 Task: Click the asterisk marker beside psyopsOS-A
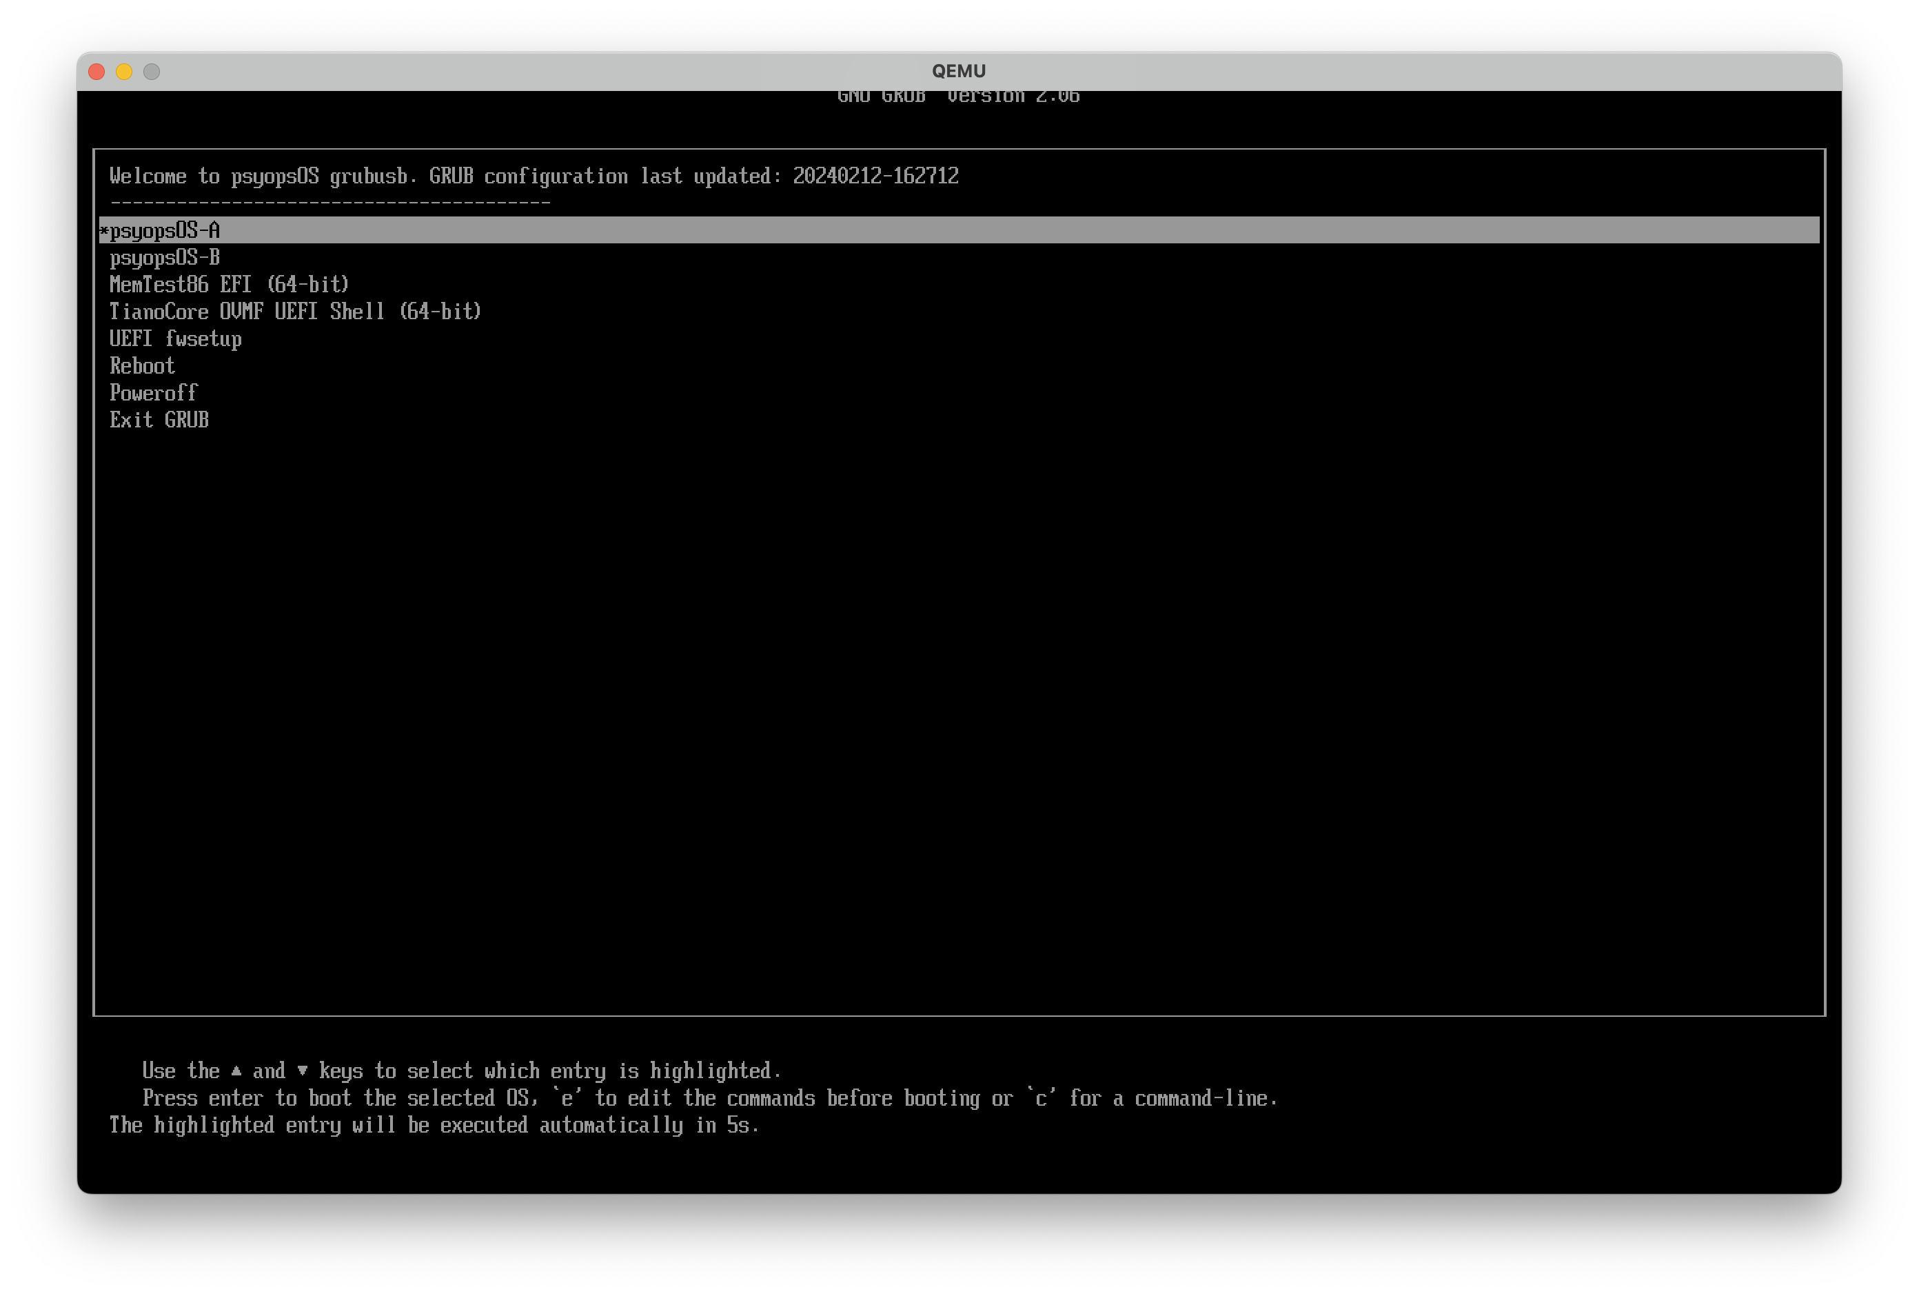coord(104,232)
